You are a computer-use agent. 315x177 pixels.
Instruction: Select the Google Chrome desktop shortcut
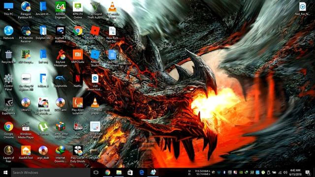coord(8,130)
